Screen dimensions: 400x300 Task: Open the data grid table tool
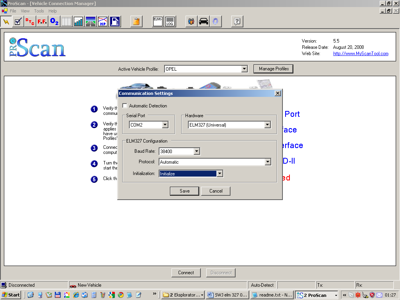pos(66,22)
